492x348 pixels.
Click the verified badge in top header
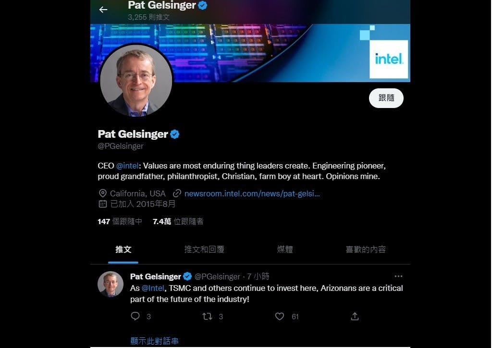click(203, 5)
